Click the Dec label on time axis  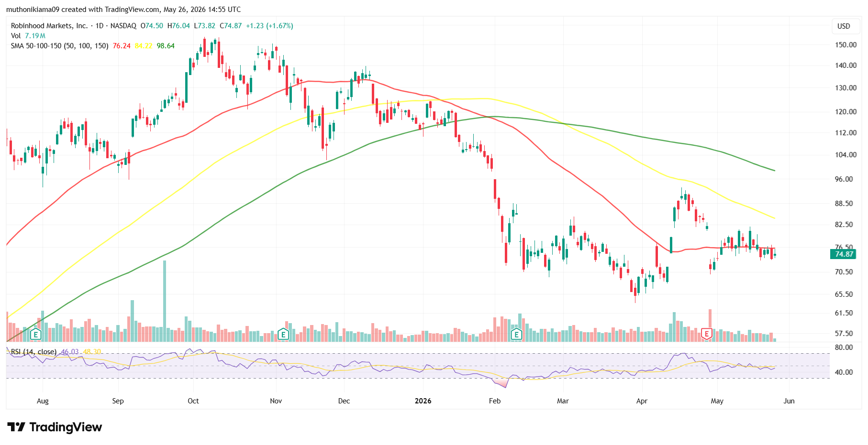click(x=344, y=401)
